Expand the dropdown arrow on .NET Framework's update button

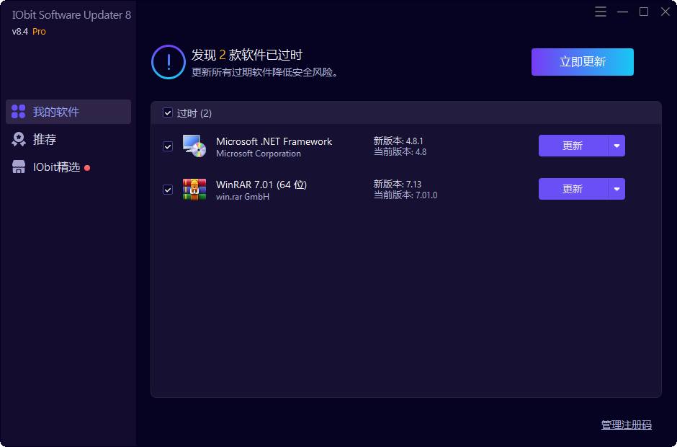point(617,146)
